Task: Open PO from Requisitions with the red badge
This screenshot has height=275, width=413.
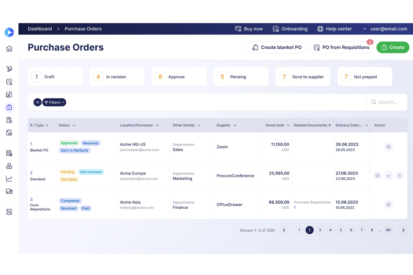Action: tap(341, 47)
